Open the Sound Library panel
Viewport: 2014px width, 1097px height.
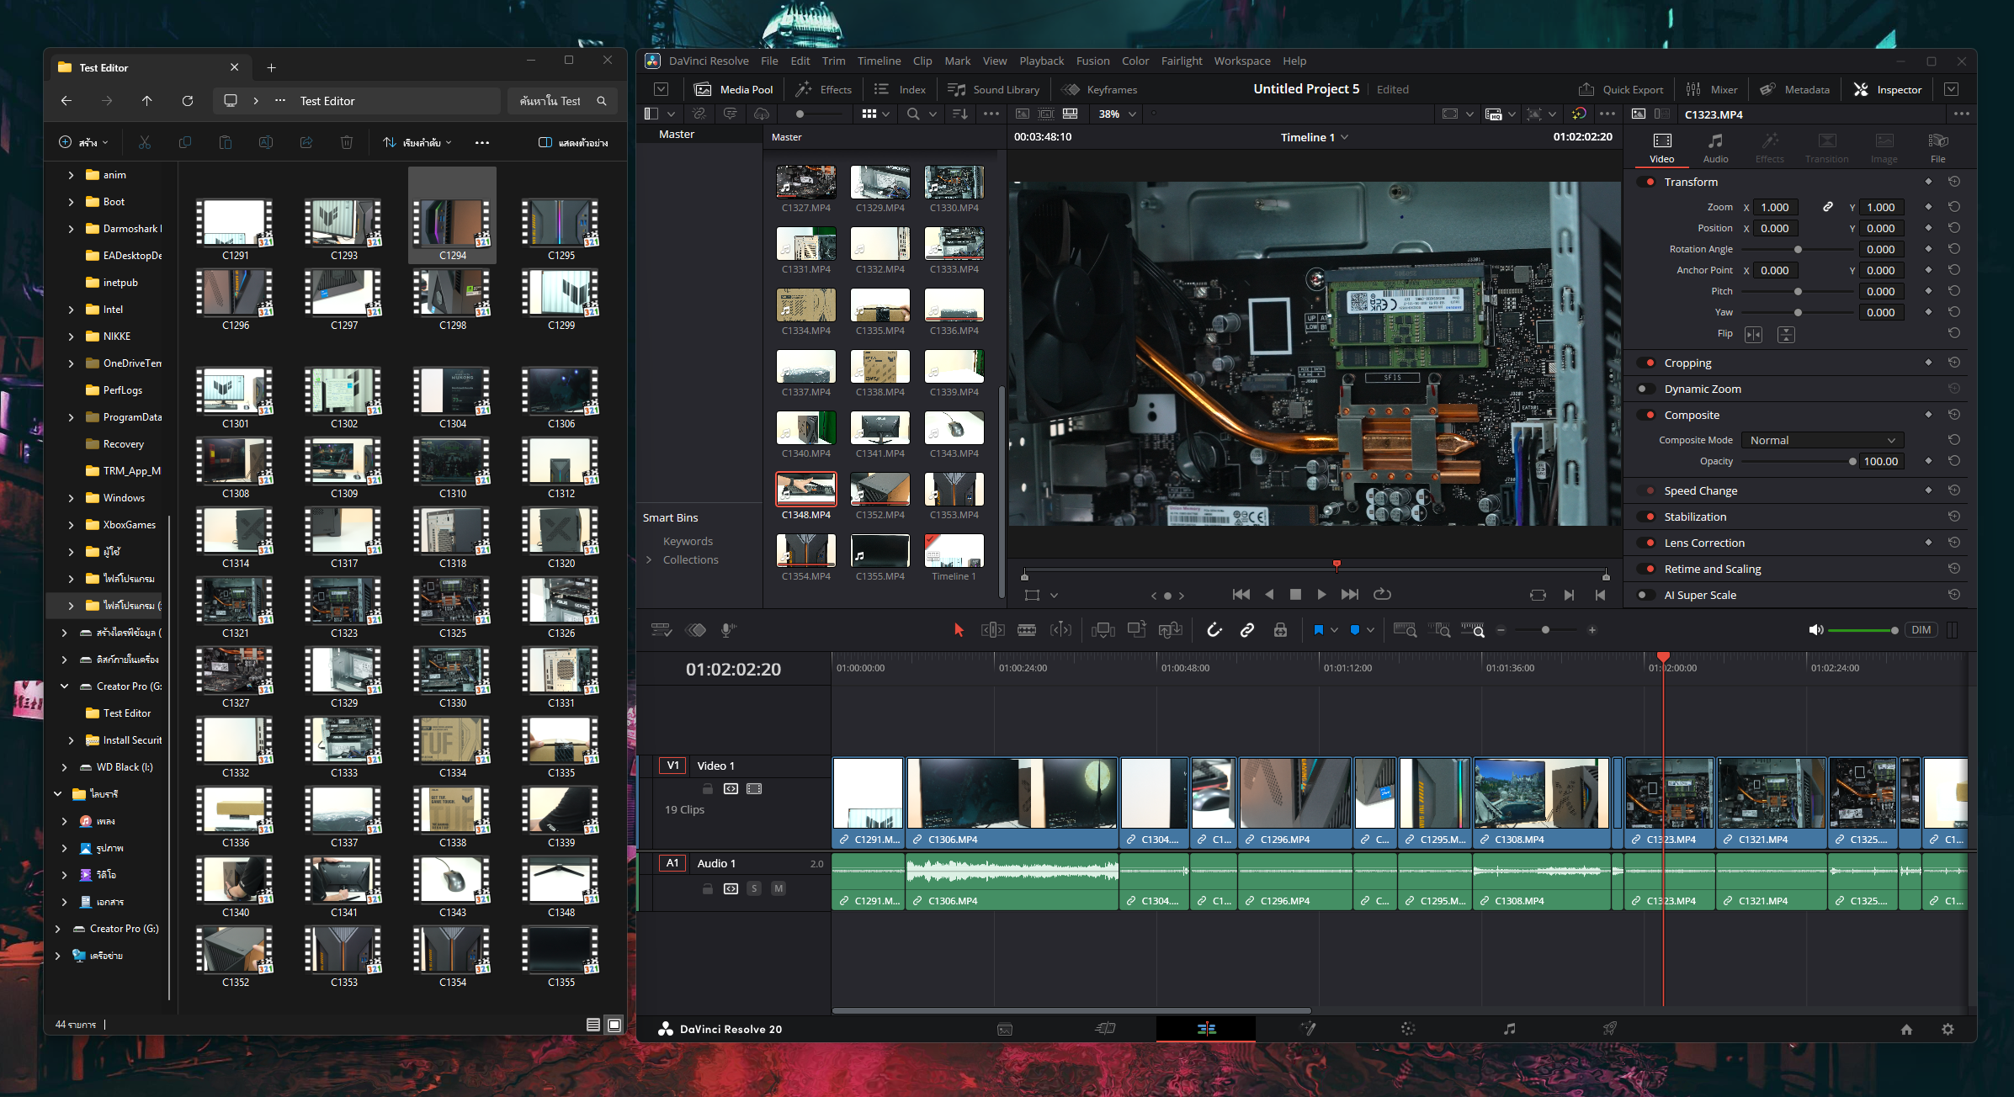click(x=994, y=89)
